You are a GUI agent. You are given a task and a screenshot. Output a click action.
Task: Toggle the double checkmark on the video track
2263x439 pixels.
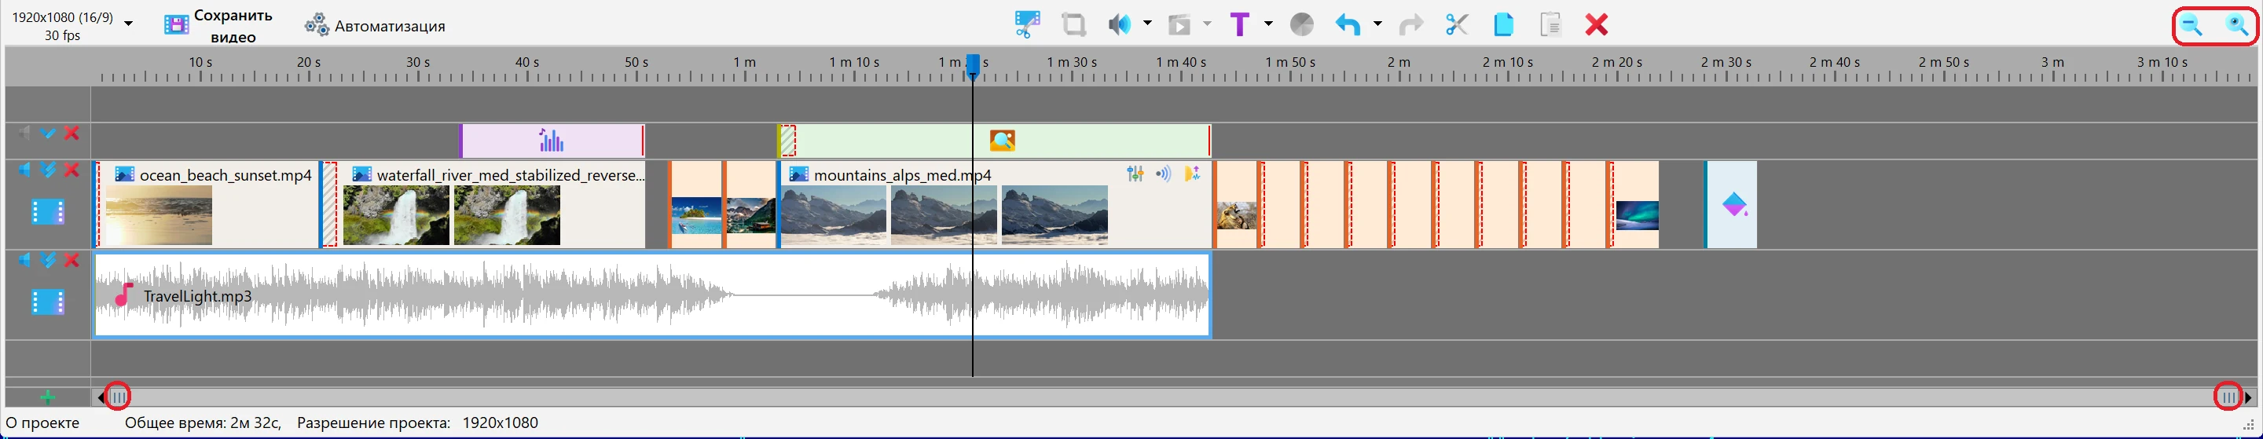pyautogui.click(x=48, y=170)
